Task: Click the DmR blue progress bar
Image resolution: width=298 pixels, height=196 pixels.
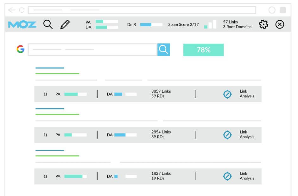Action: [151, 24]
